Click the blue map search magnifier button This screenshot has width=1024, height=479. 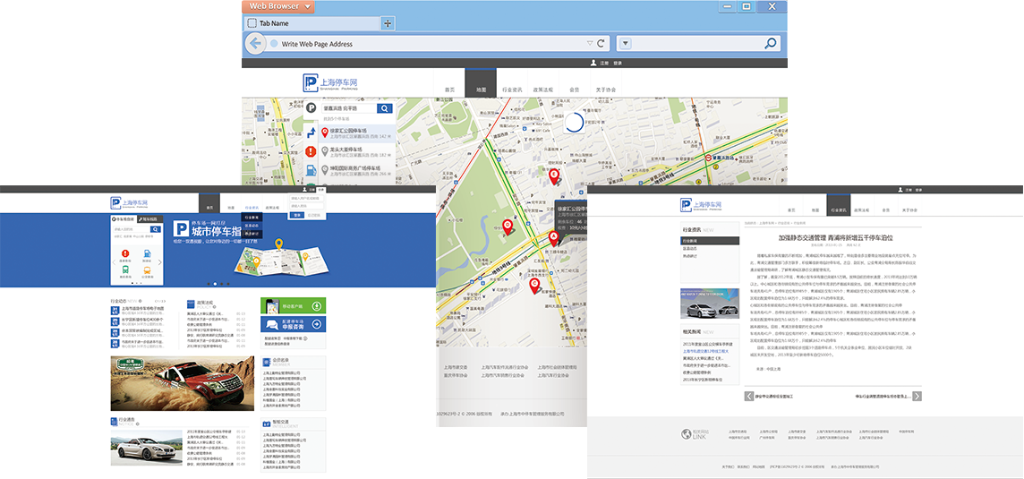click(x=385, y=108)
